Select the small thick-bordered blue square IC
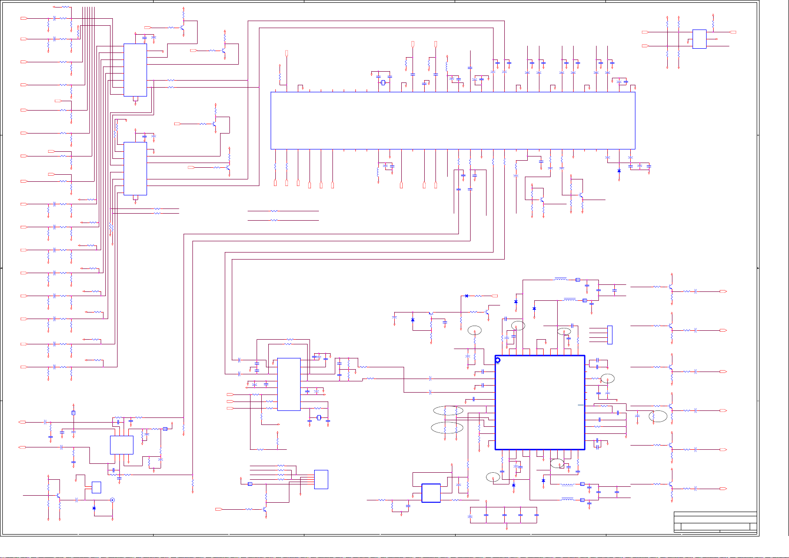789x558 pixels. click(431, 493)
